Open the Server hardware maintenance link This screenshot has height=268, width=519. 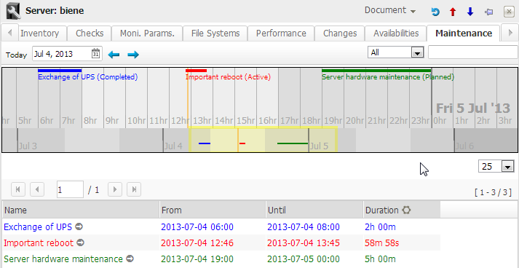point(63,259)
